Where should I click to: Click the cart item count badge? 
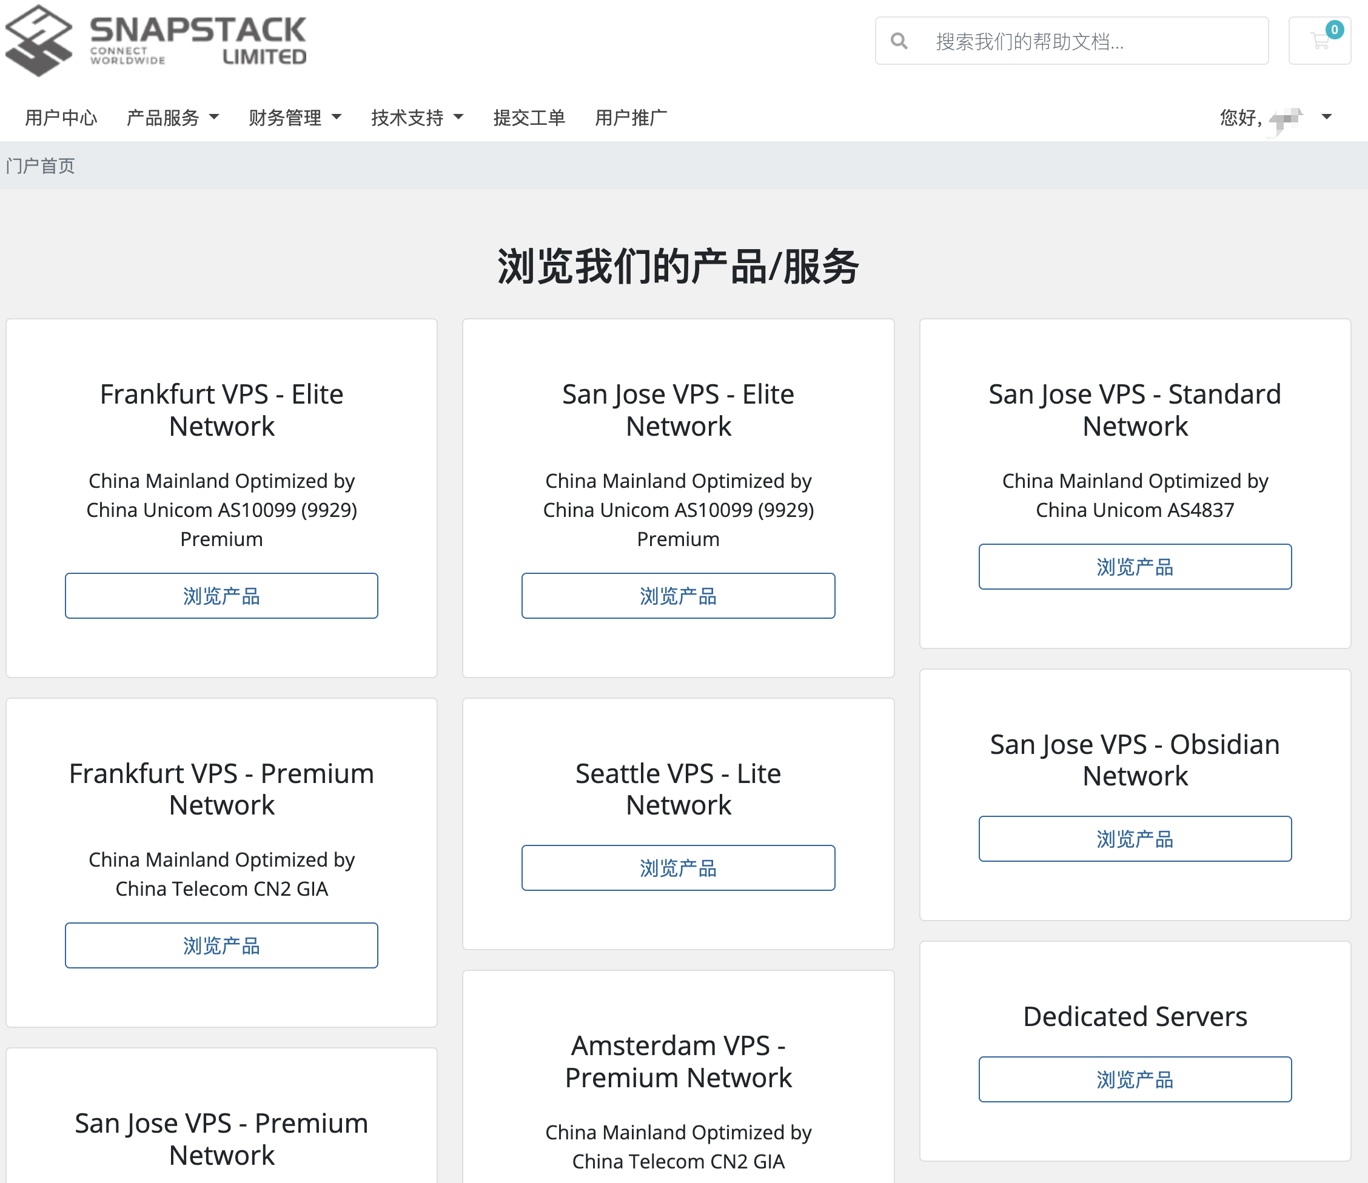pyautogui.click(x=1334, y=30)
